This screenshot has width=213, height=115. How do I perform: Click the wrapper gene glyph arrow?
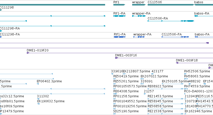(x=139, y=5)
